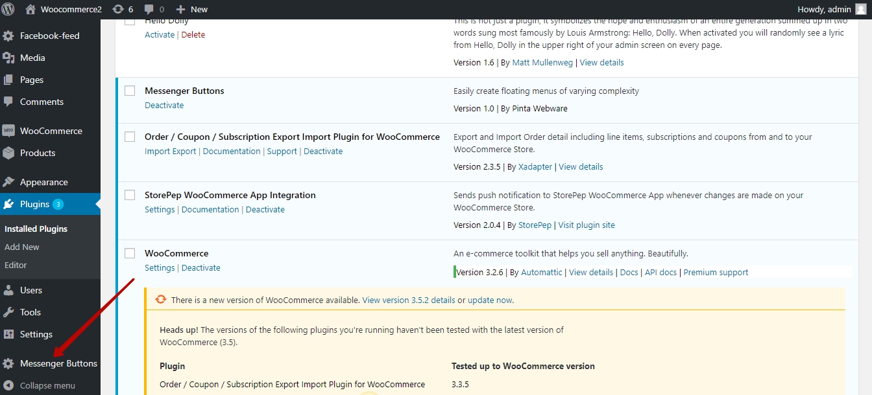Click the WooCommerce 'update now' link
The height and width of the screenshot is (395, 872).
coord(490,300)
